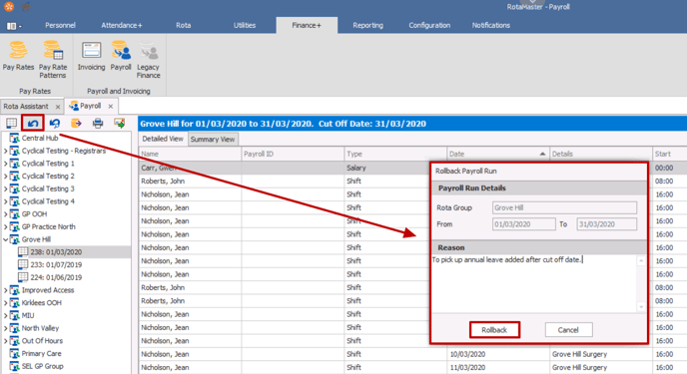Switch to the Personnel ribbon tab

(x=60, y=25)
